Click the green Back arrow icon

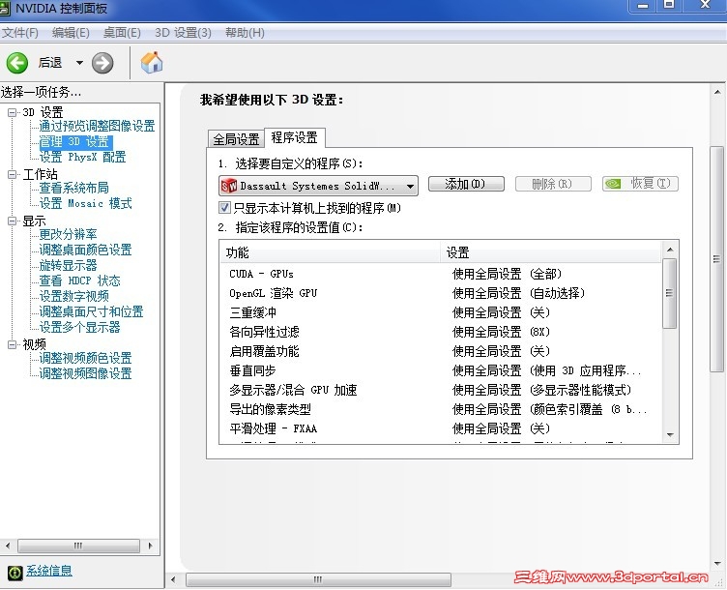click(16, 63)
